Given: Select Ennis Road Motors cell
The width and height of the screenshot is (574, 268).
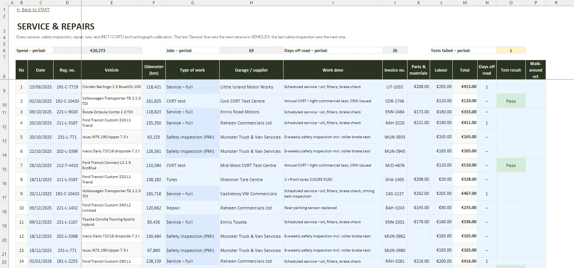Looking at the screenshot, I should coord(251,112).
